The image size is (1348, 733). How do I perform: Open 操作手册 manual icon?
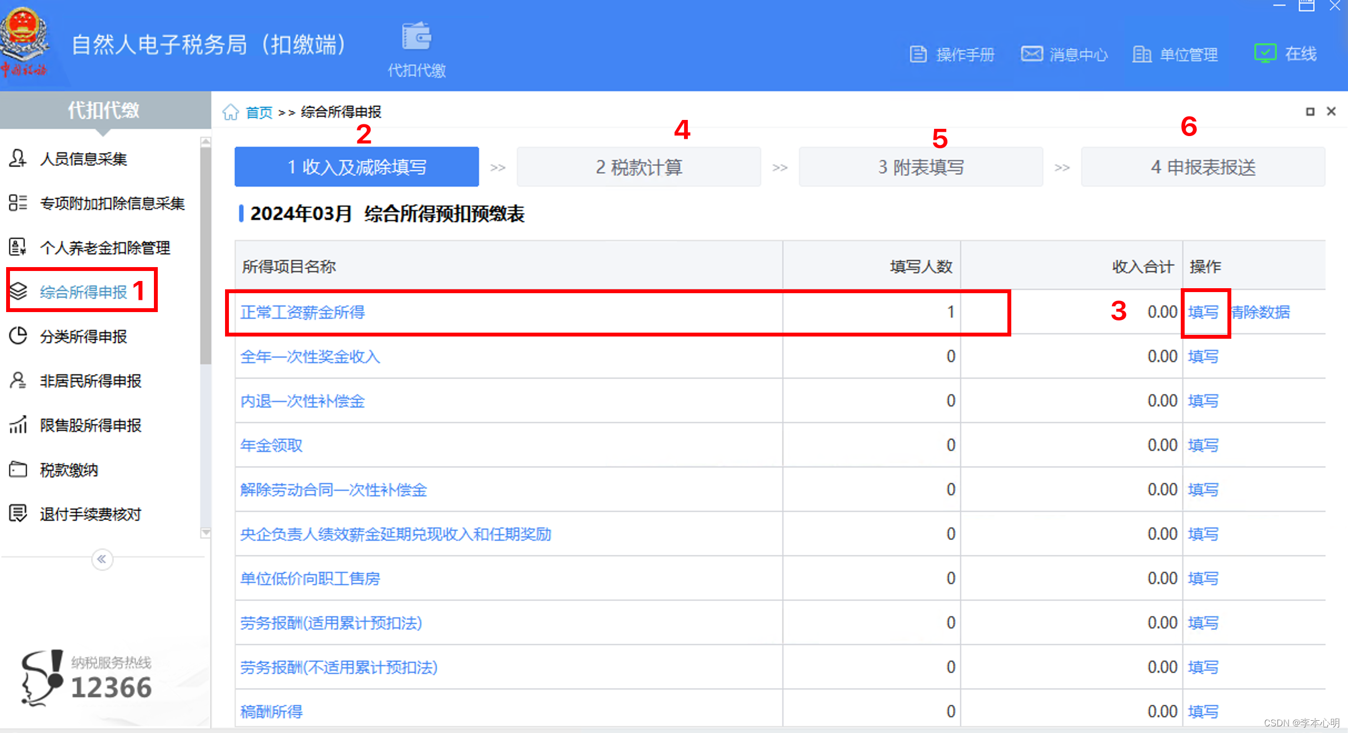[x=918, y=54]
